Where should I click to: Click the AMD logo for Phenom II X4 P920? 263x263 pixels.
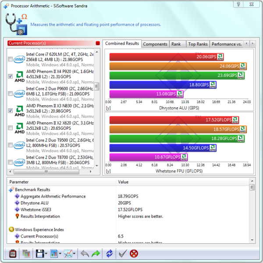pyautogui.click(x=20, y=76)
